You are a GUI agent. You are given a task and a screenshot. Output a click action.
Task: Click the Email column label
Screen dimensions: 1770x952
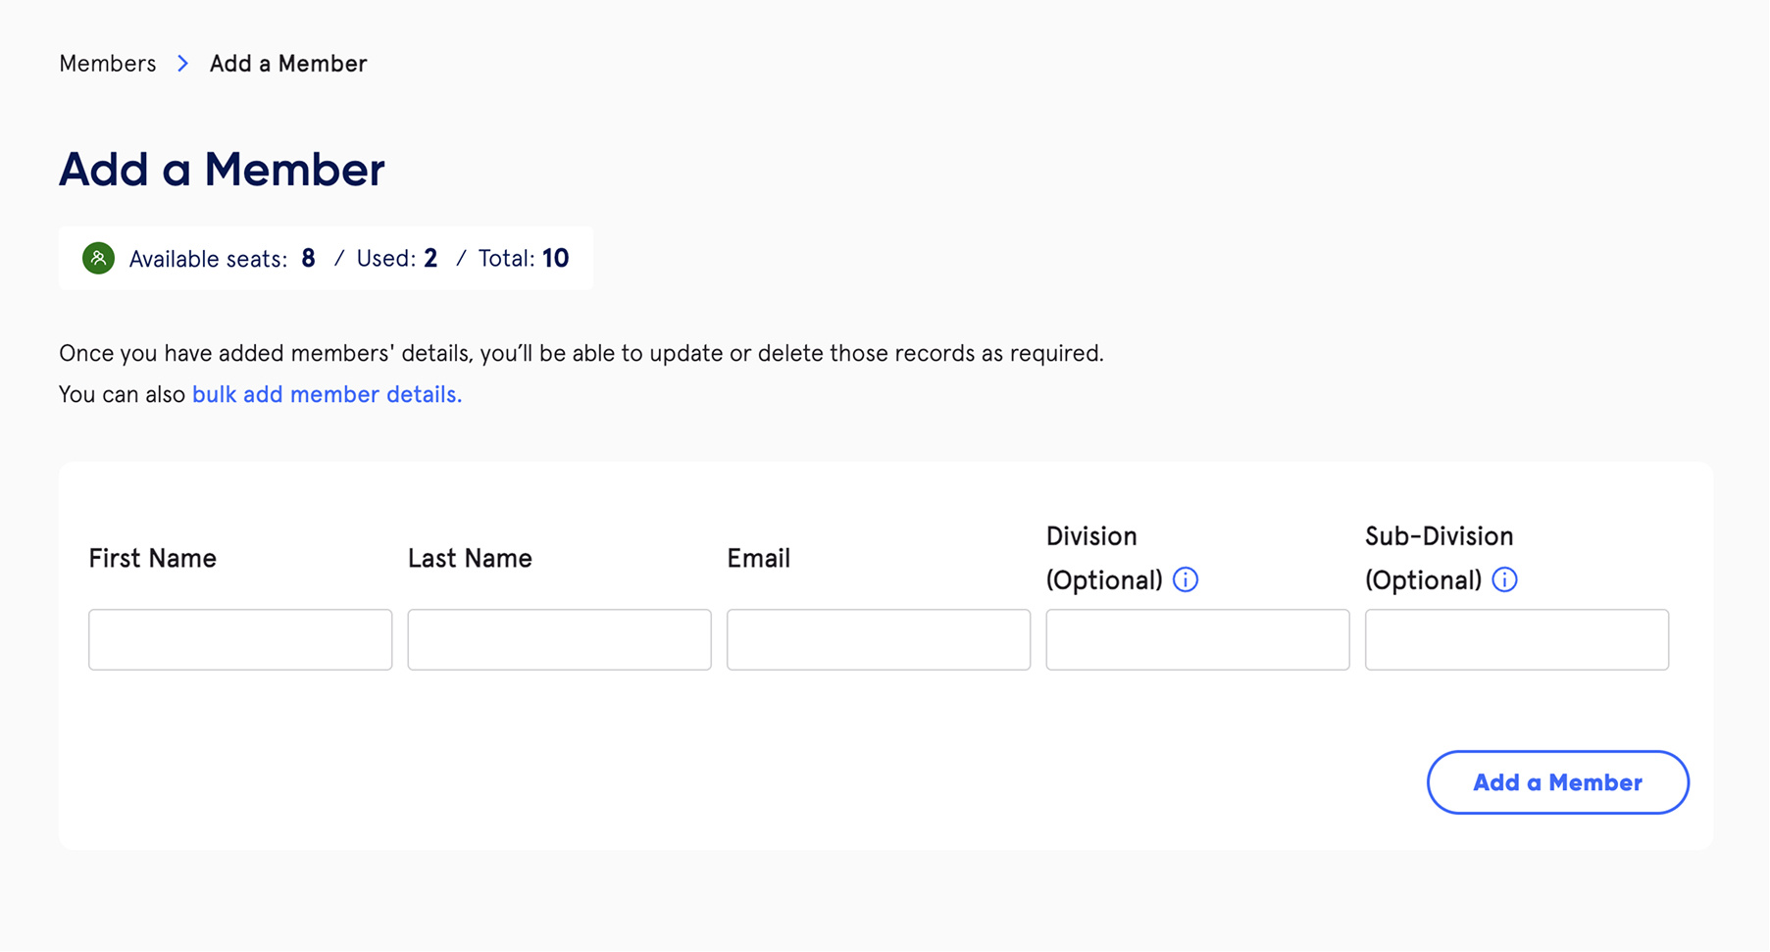pos(758,558)
